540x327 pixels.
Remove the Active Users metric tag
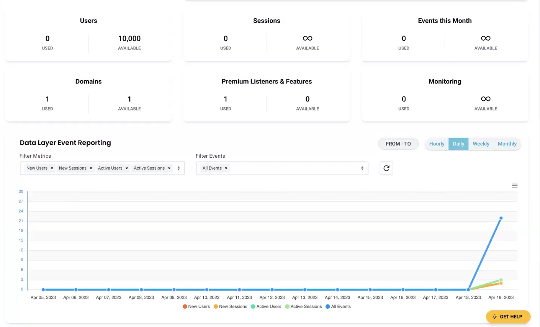[127, 168]
